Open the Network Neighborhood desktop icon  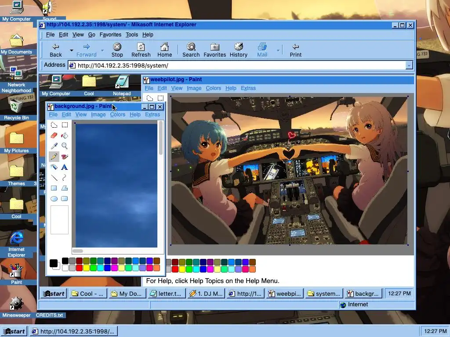(x=16, y=80)
